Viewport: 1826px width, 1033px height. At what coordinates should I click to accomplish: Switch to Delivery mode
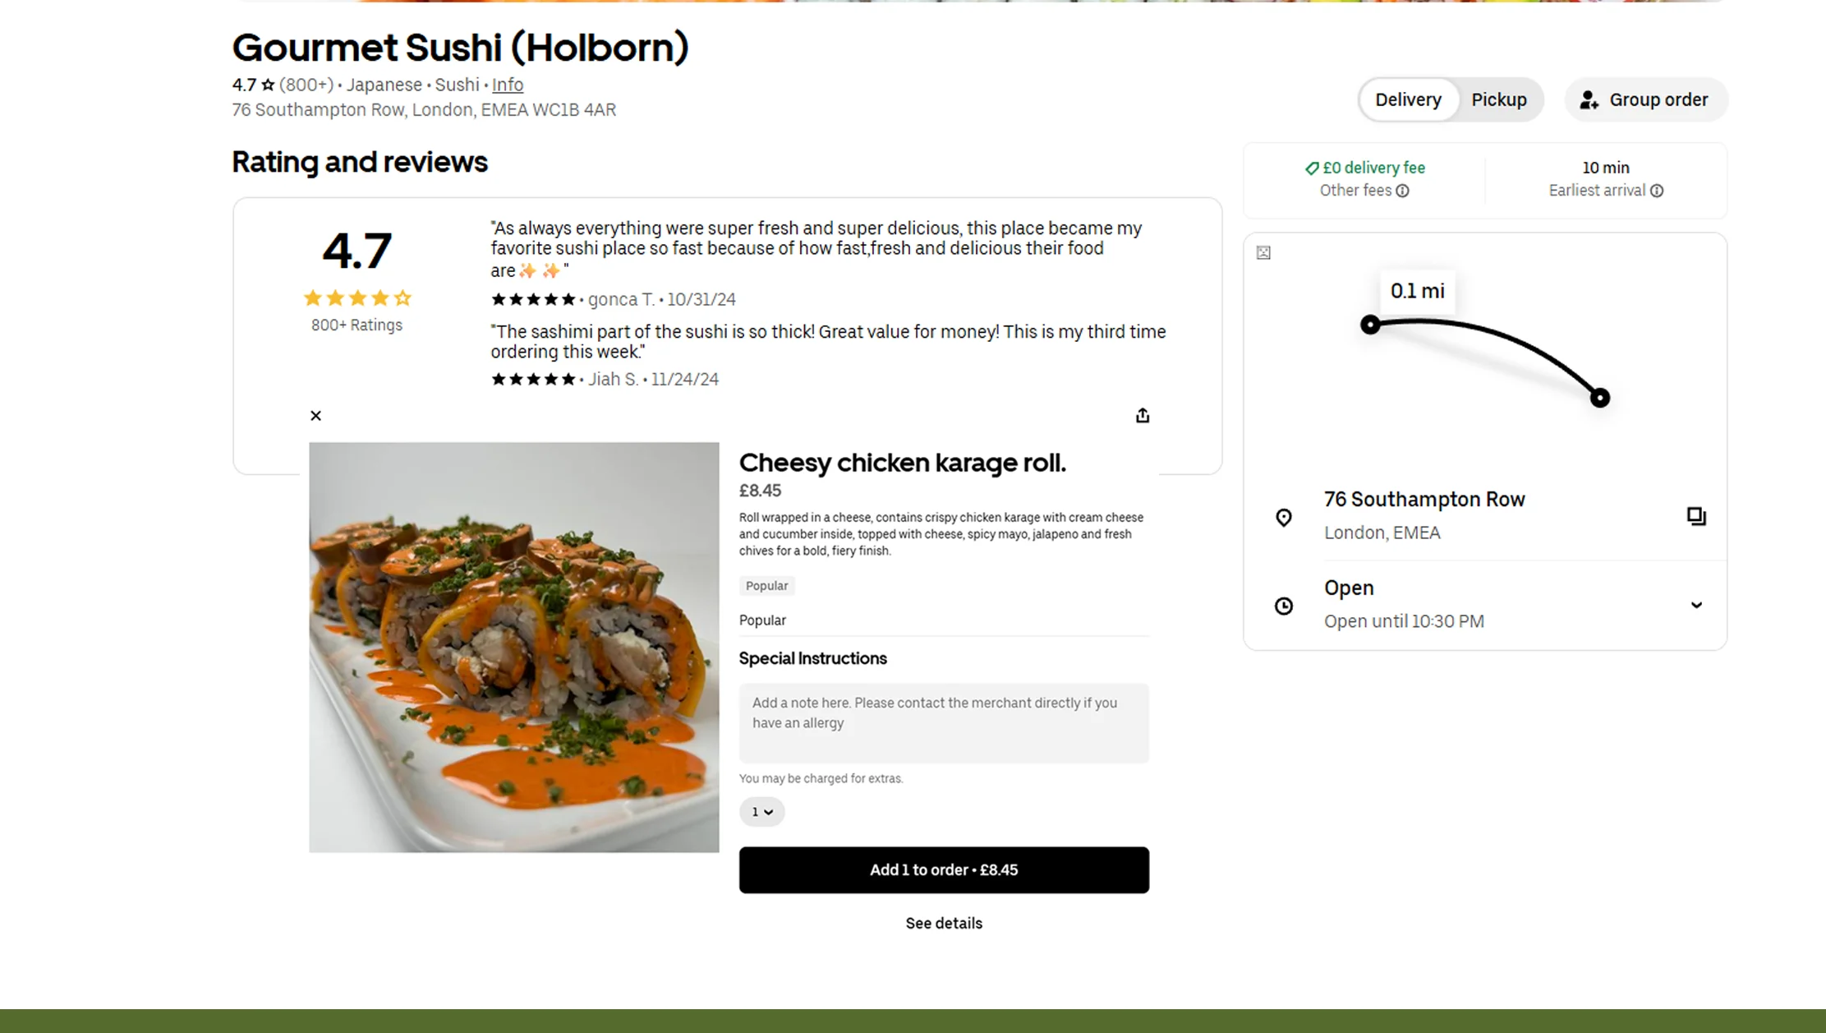[1408, 99]
